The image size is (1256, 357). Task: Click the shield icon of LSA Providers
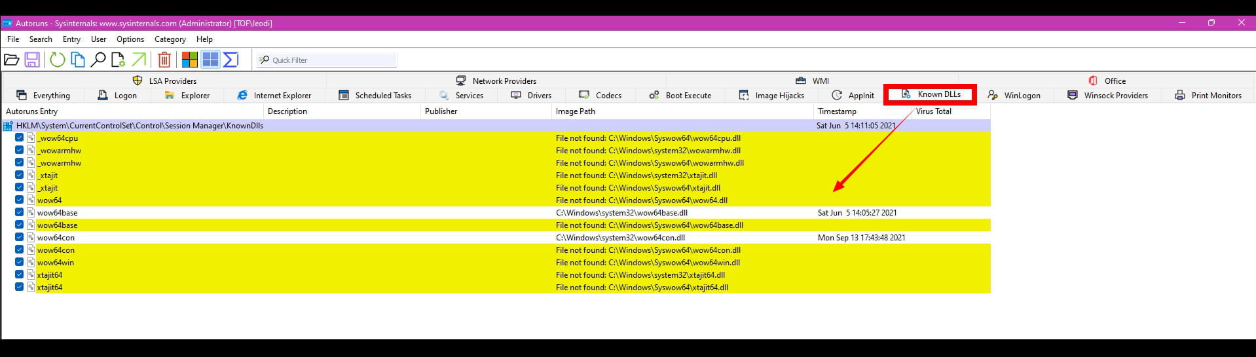point(138,81)
